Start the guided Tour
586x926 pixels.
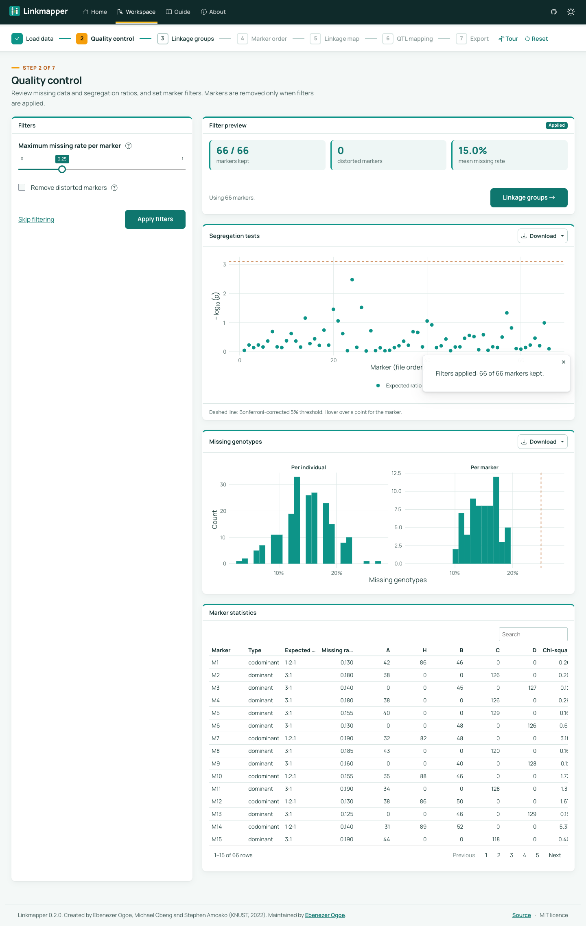tap(508, 39)
